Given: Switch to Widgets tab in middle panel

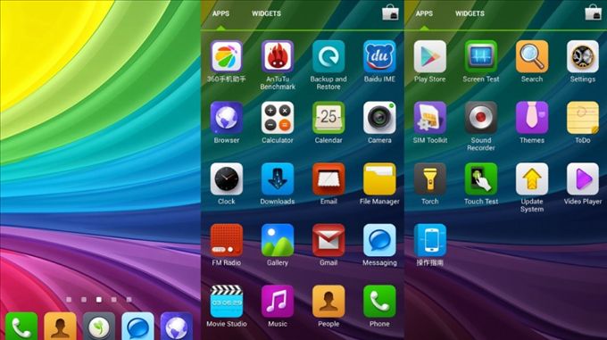Looking at the screenshot, I should coord(266,13).
